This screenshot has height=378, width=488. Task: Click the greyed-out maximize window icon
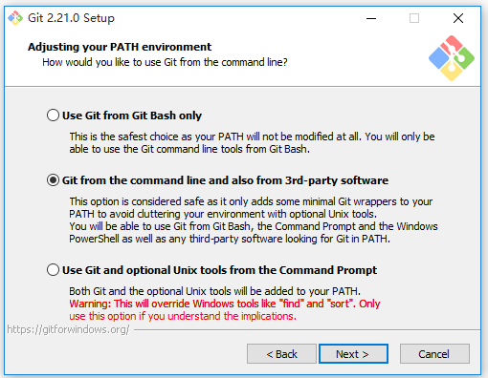pos(414,18)
